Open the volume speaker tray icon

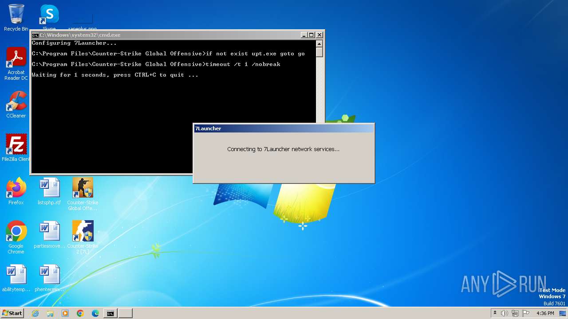(505, 313)
